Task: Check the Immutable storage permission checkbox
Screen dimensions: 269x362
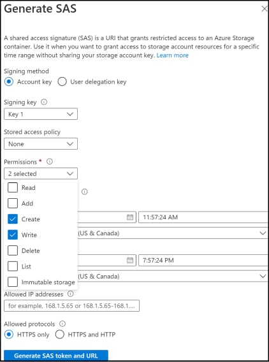Action: coord(13,282)
